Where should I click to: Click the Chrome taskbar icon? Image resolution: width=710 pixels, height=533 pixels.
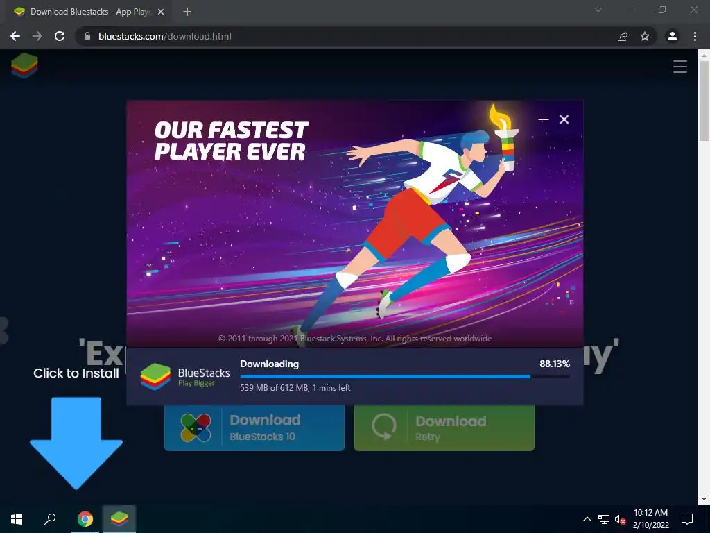(85, 518)
